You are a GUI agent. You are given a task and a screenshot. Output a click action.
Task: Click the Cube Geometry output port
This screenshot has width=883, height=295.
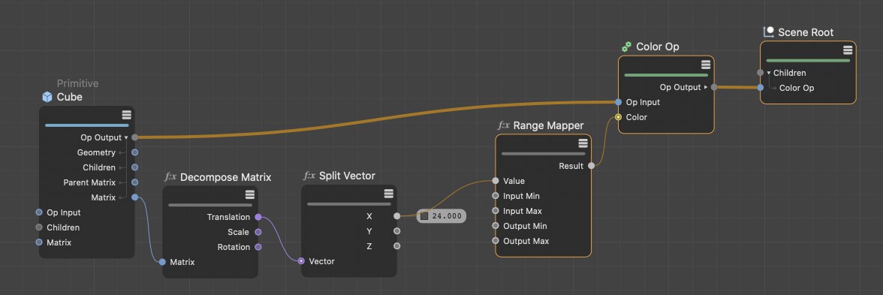pyautogui.click(x=134, y=152)
